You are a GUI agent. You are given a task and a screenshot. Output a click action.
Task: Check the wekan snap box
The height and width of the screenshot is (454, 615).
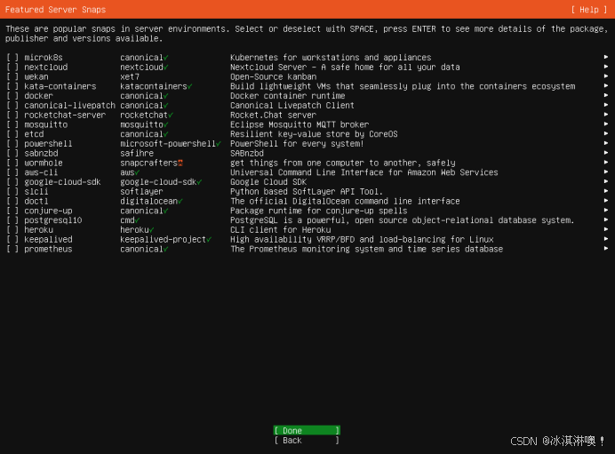coord(12,76)
